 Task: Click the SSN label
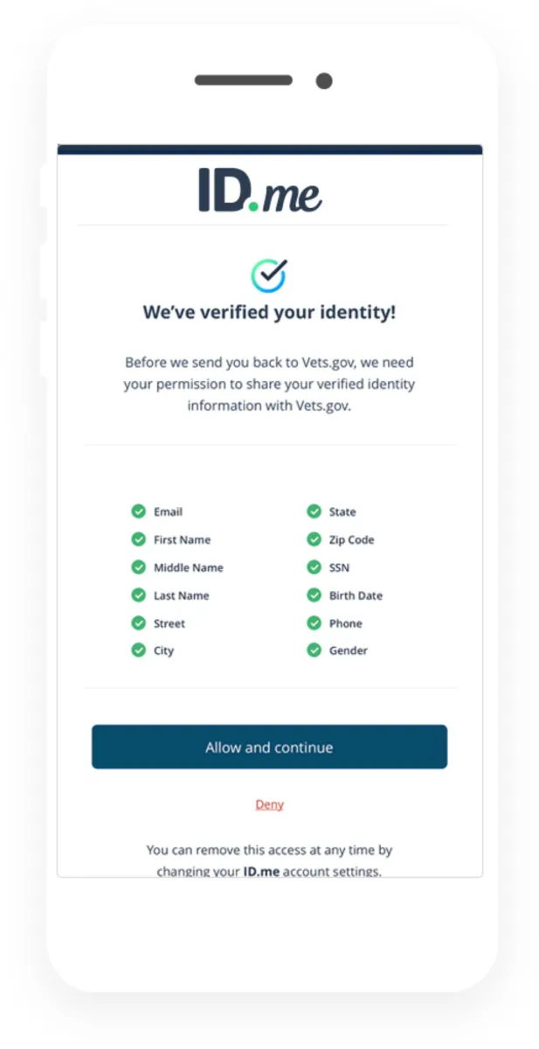pyautogui.click(x=339, y=567)
